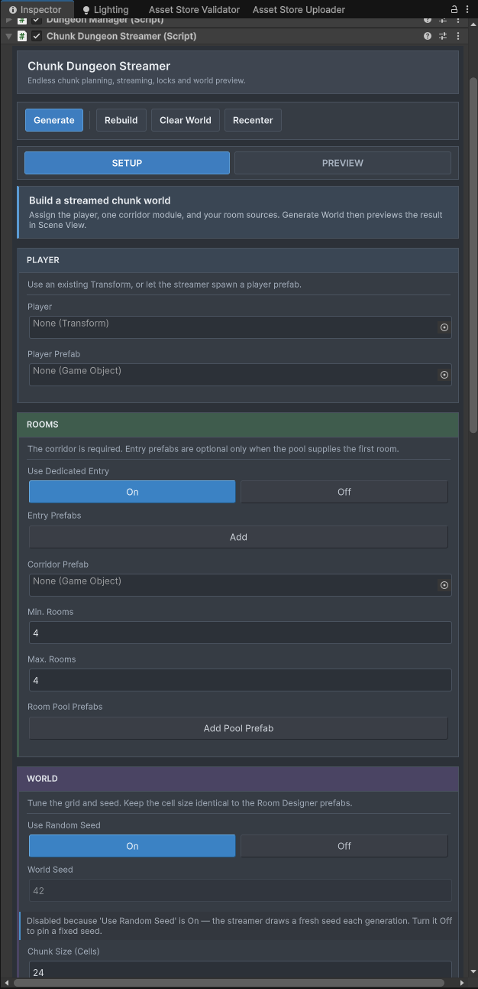Set Use Random Seed to Off
The width and height of the screenshot is (478, 989).
[x=344, y=846]
